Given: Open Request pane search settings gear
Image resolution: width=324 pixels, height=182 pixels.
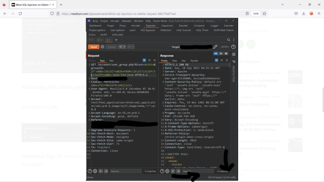Looking at the screenshot, I should pyautogui.click(x=95, y=171).
